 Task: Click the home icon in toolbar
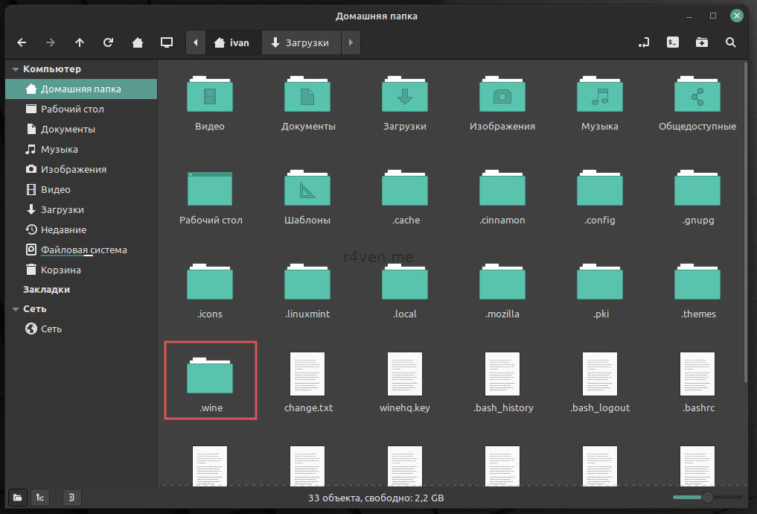[138, 43]
